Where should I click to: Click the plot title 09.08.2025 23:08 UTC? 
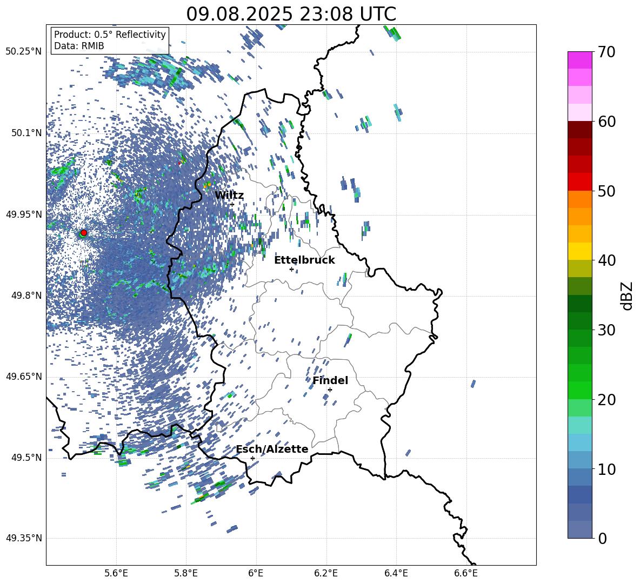click(x=291, y=14)
